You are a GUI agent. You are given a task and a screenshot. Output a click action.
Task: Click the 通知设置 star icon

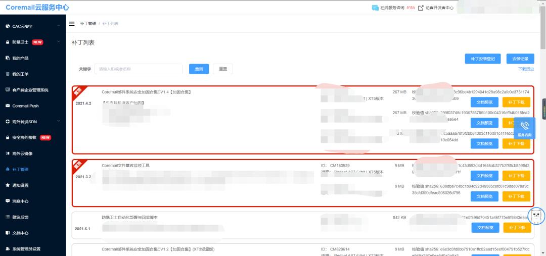8,185
